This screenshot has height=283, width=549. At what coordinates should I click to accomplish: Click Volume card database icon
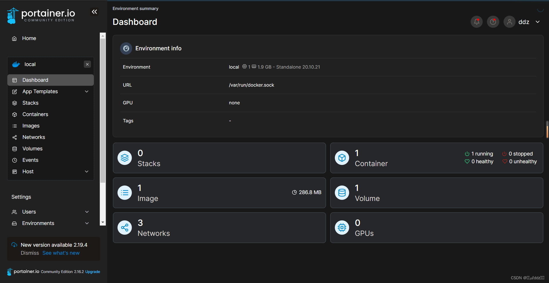click(342, 193)
